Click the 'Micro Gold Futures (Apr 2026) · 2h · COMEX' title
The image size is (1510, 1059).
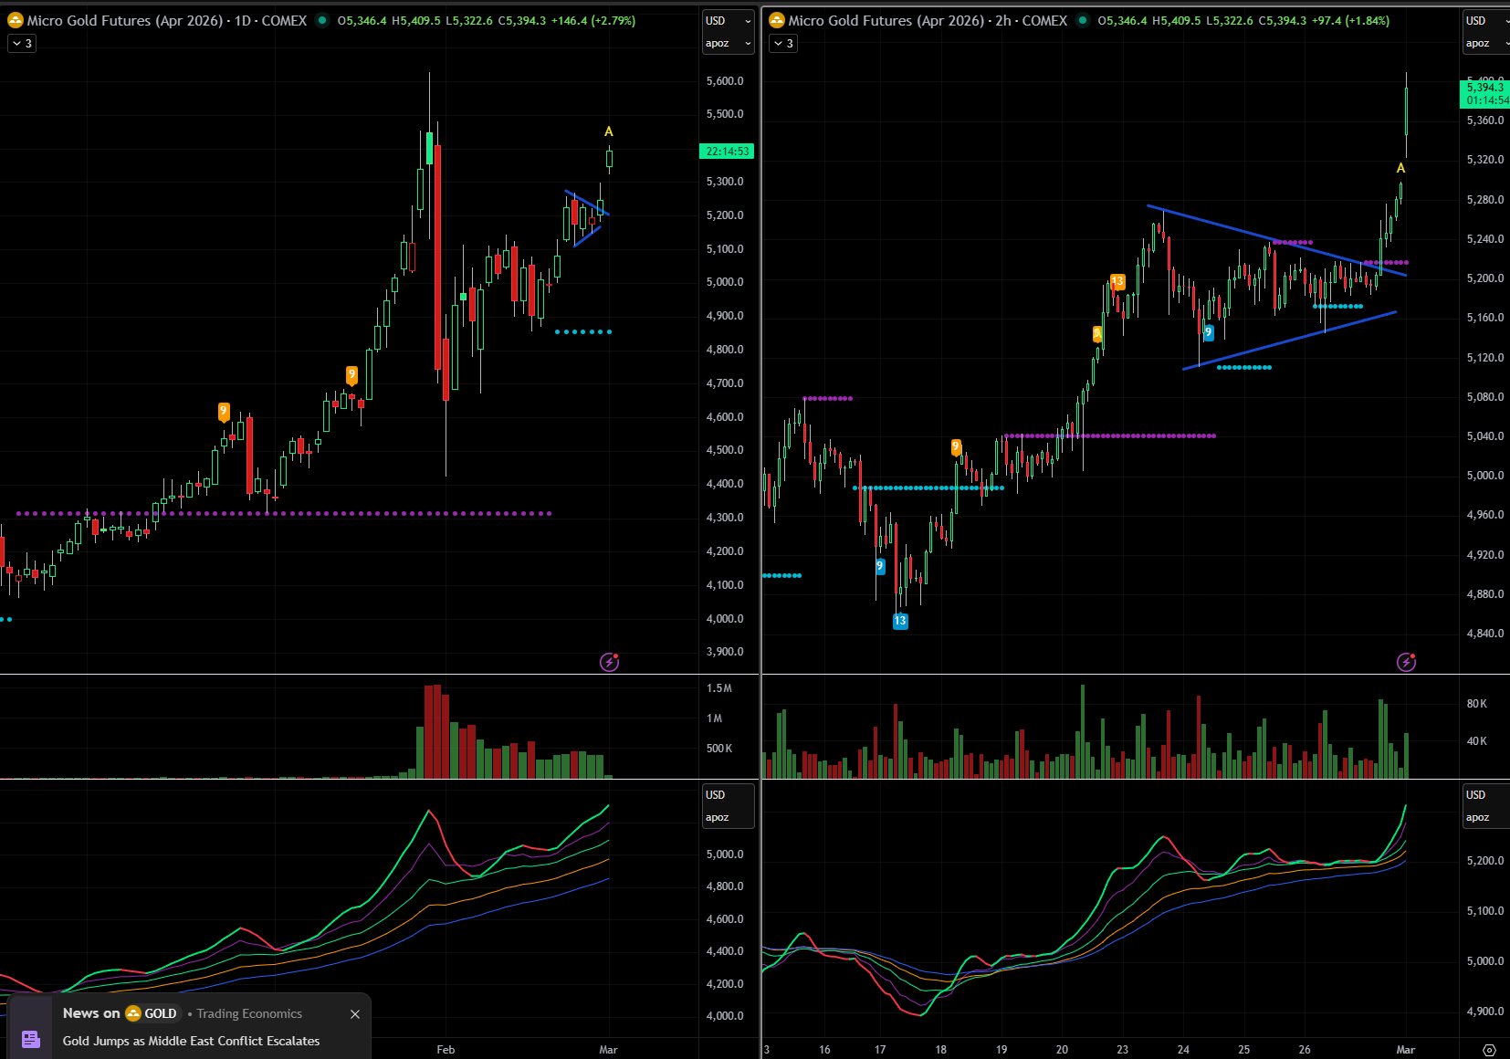pyautogui.click(x=928, y=20)
